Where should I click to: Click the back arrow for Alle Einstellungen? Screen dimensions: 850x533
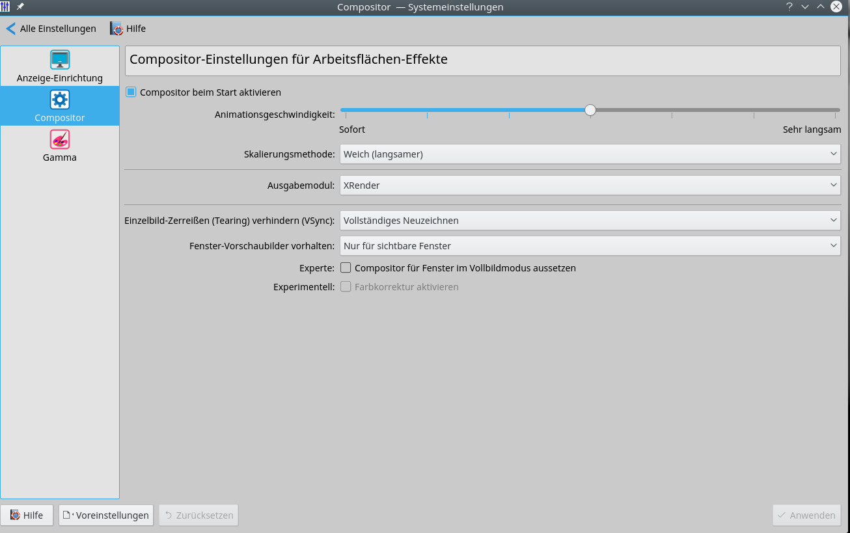pyautogui.click(x=10, y=29)
